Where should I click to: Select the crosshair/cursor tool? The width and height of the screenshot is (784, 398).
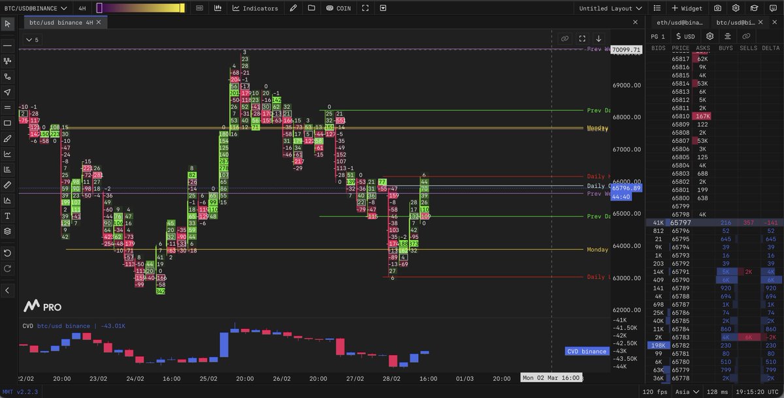(8, 24)
